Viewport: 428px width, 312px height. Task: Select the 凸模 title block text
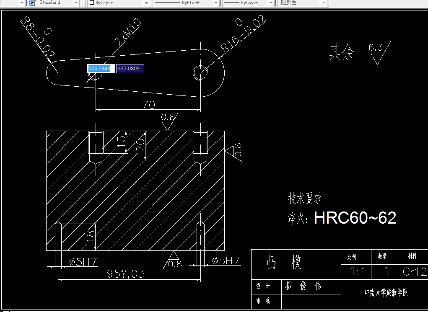click(284, 263)
